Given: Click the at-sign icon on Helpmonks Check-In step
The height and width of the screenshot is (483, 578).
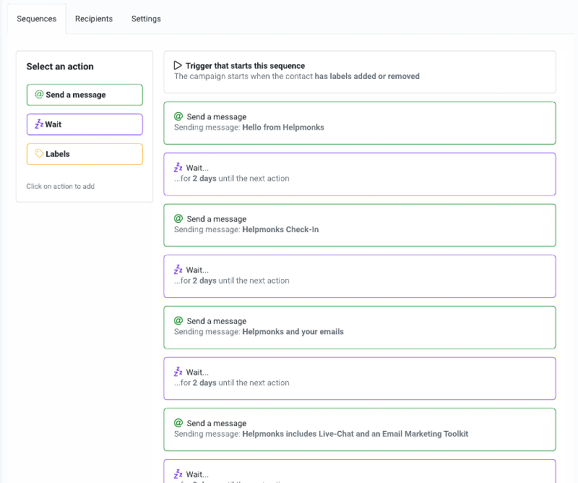Looking at the screenshot, I should (x=178, y=218).
